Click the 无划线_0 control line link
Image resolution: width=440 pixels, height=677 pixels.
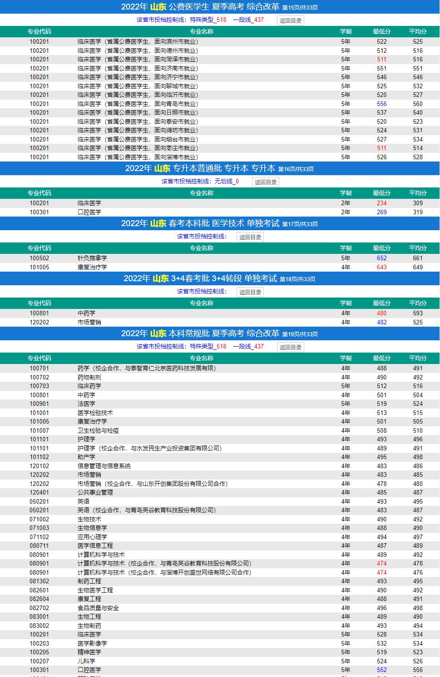click(227, 182)
